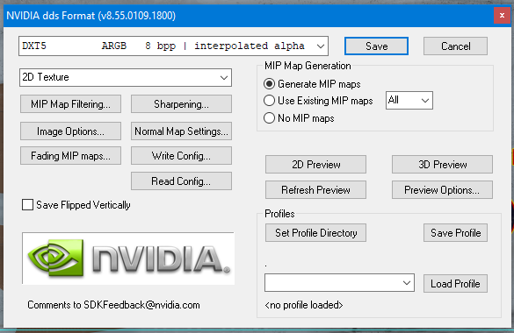Image resolution: width=514 pixels, height=333 pixels.
Task: Open the 2D Texture type dropdown
Action: tap(126, 77)
